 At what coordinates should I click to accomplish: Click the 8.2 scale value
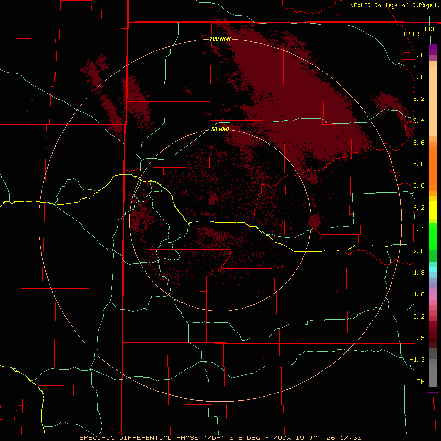419,98
